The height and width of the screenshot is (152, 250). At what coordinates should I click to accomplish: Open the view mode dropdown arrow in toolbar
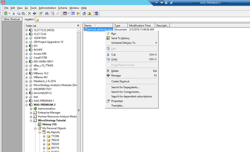click(x=68, y=14)
